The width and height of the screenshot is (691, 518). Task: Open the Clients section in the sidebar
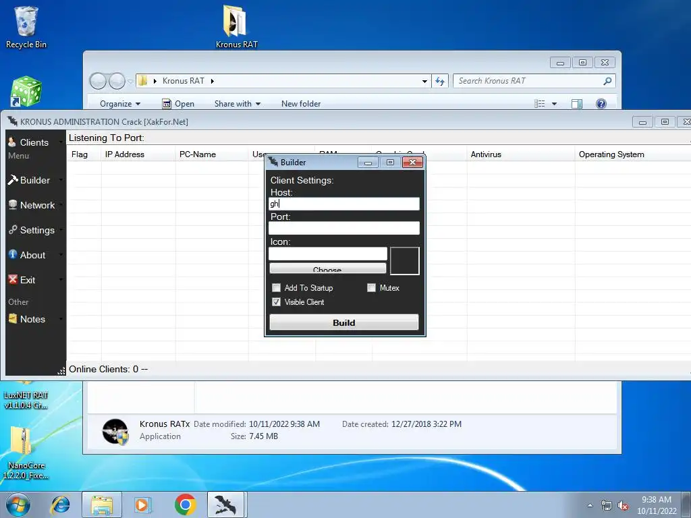[34, 142]
